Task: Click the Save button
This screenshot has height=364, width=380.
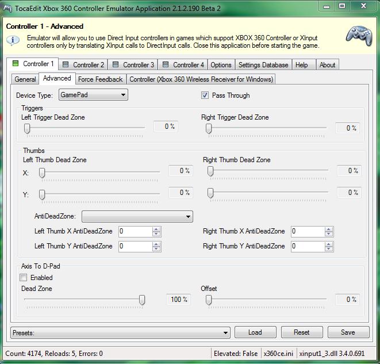Action: 348,332
